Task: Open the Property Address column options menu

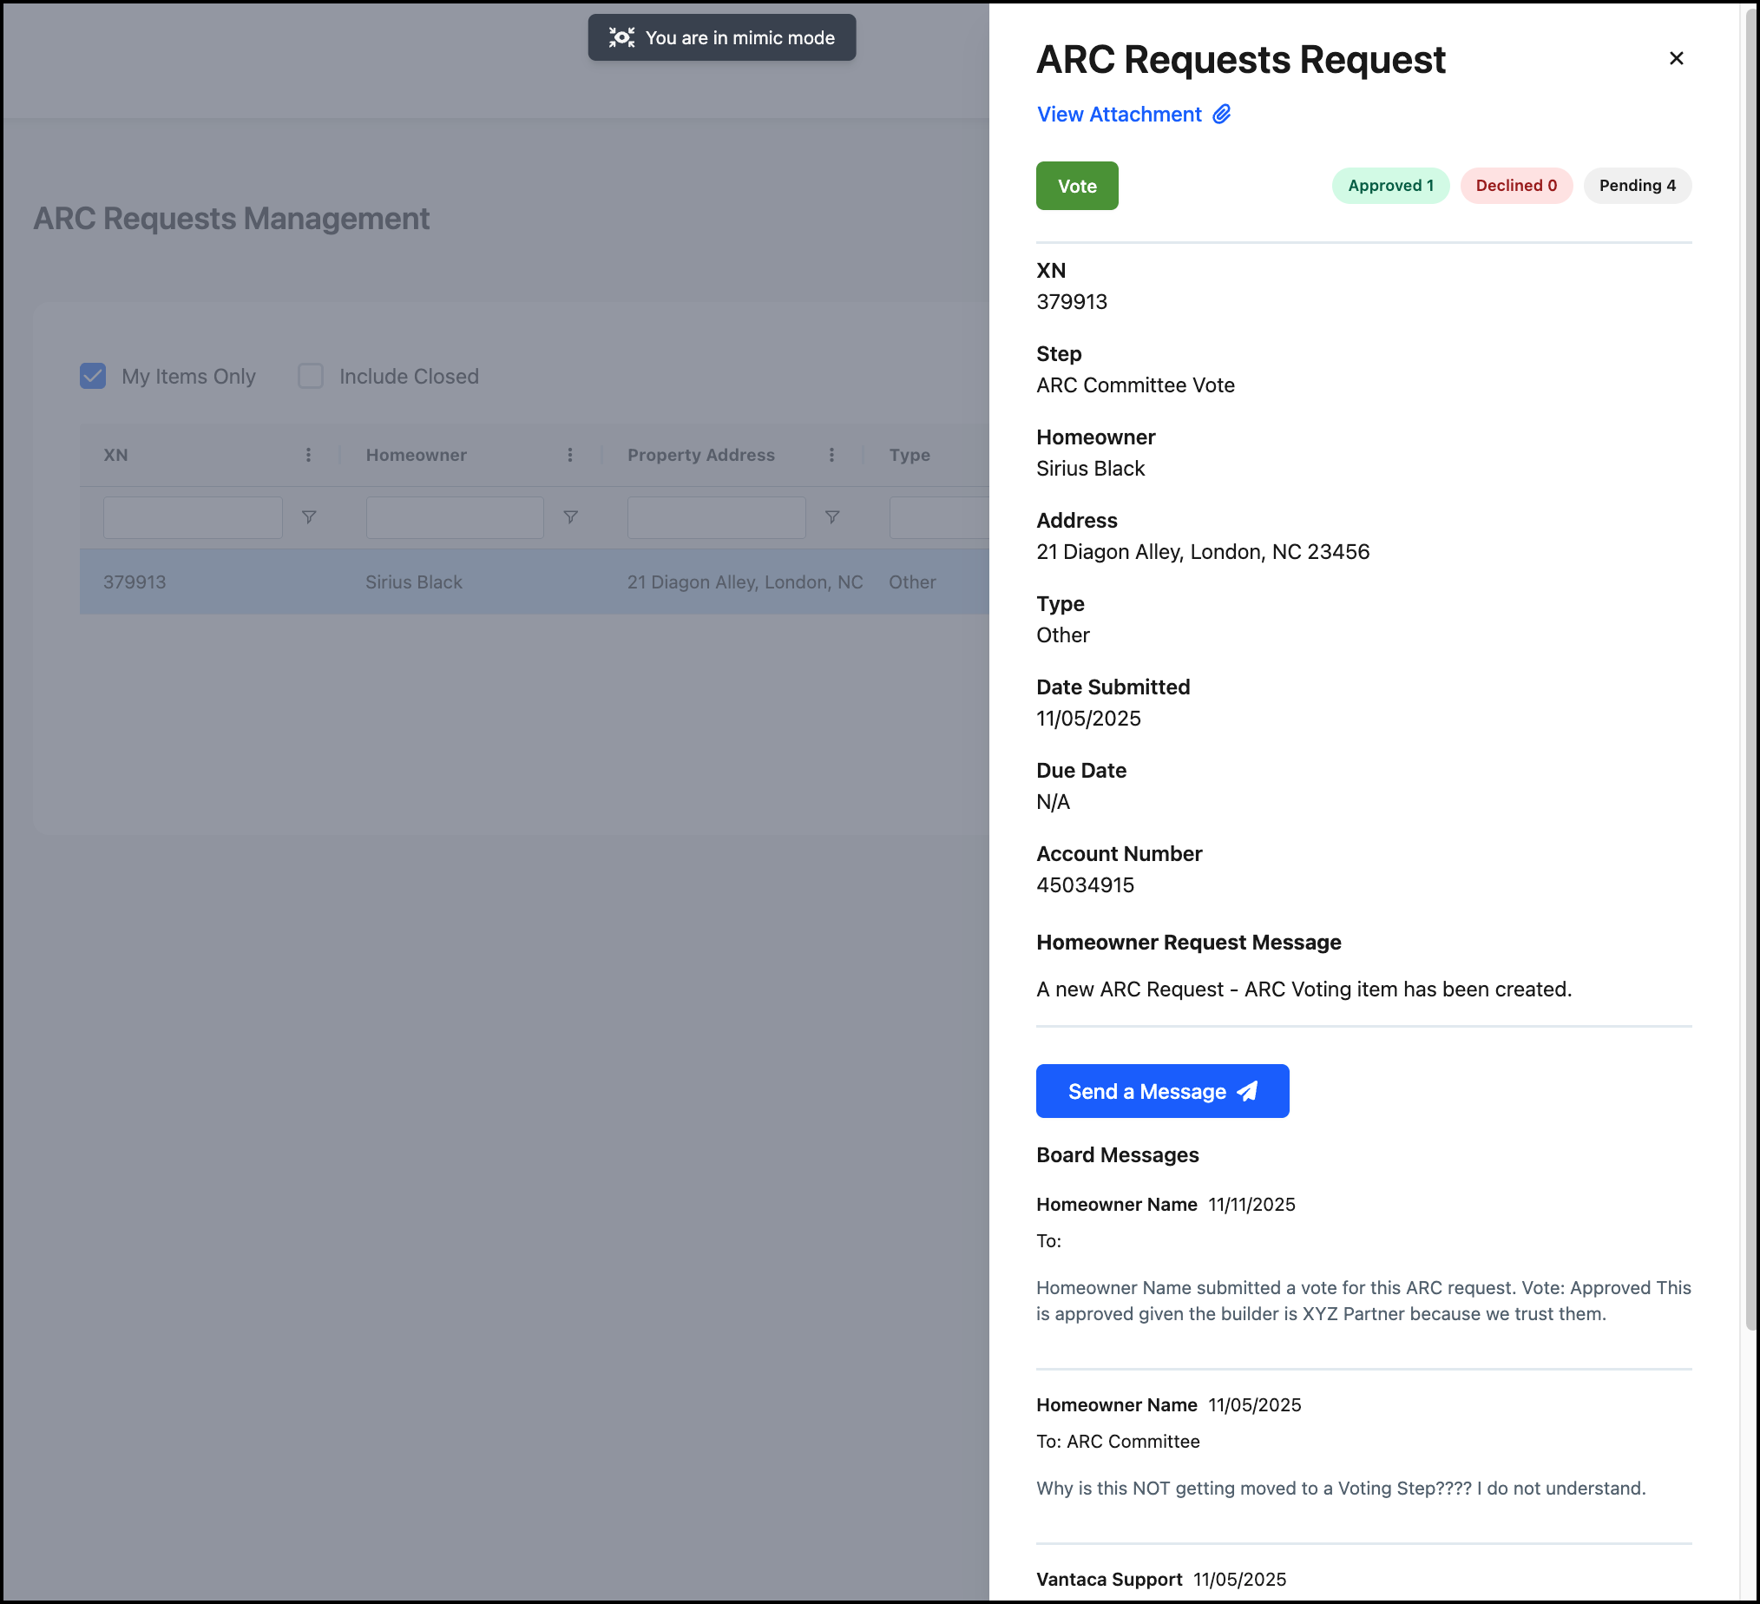Action: (831, 455)
